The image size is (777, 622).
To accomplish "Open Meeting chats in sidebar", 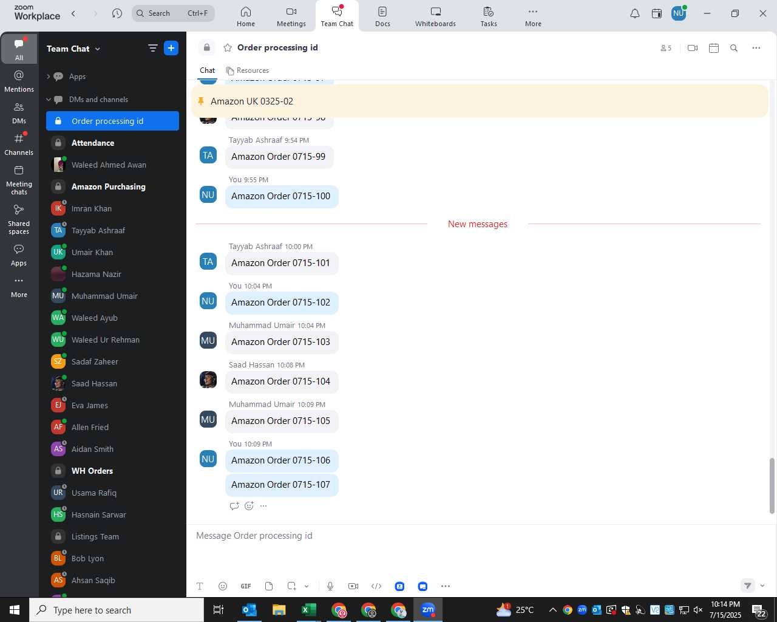I will [x=19, y=179].
